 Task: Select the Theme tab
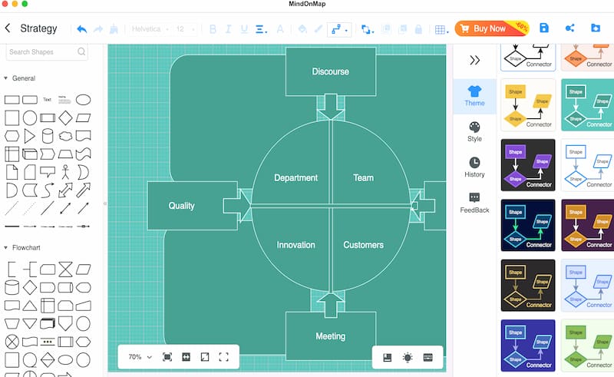click(474, 96)
